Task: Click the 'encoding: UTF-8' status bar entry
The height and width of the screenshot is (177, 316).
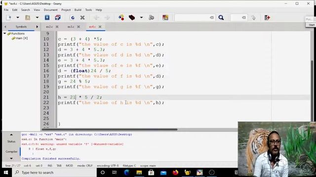Action: tap(108, 166)
